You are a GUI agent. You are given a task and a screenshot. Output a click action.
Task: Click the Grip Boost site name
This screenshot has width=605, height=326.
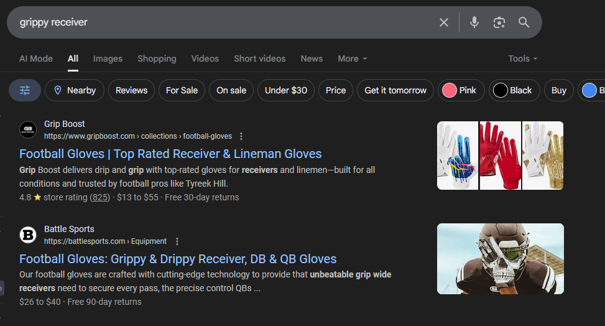pyautogui.click(x=65, y=124)
